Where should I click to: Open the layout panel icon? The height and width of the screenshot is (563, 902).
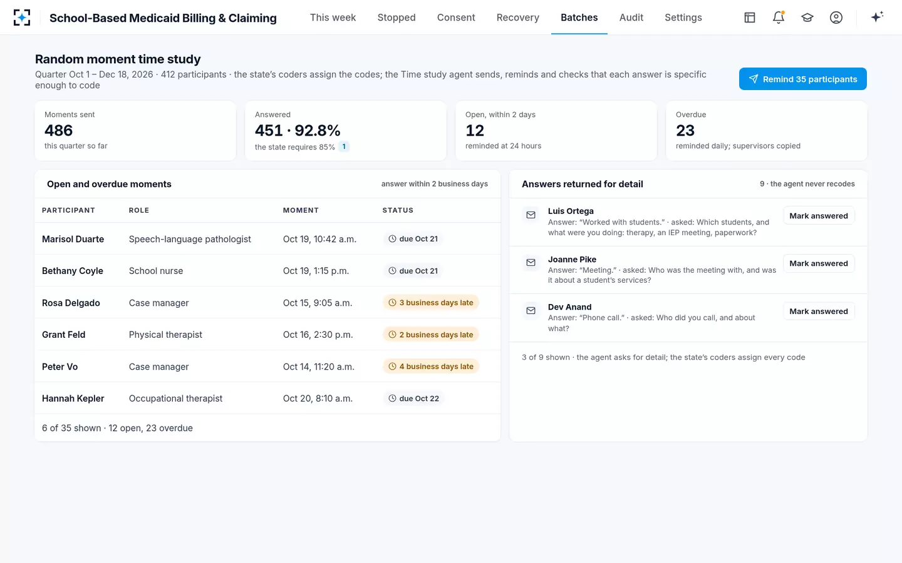pos(750,18)
